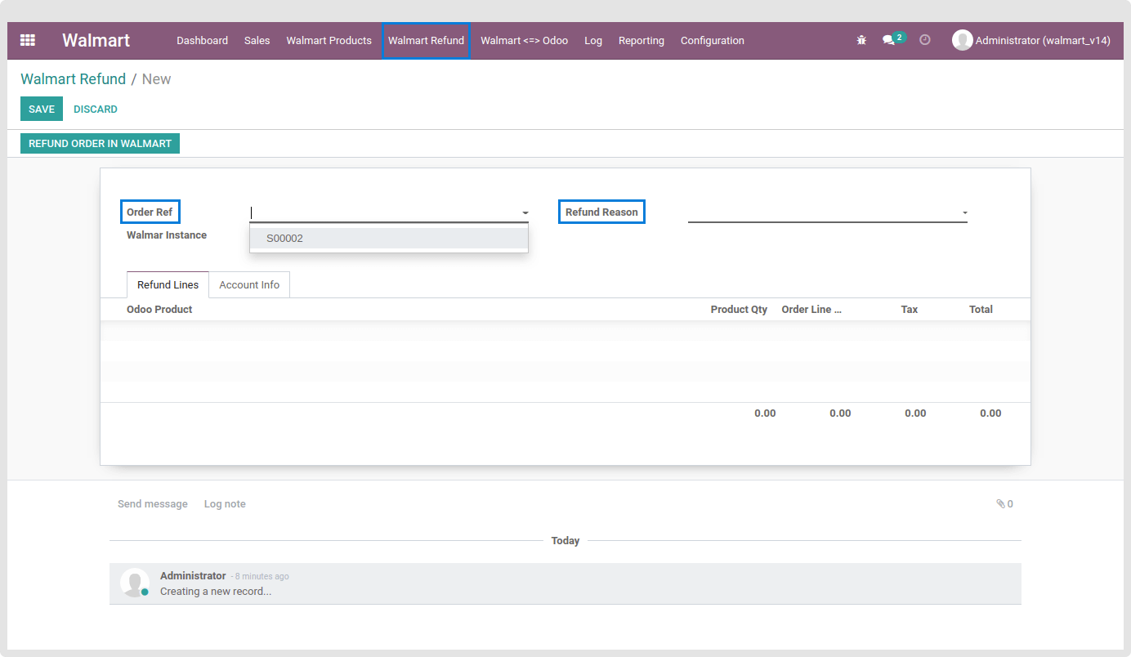
Task: Open the Walmart <=> Odoo menu
Action: tap(524, 40)
